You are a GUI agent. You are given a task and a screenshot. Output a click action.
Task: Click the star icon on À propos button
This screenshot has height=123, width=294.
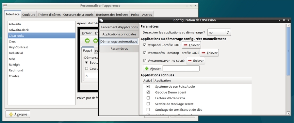click(11, 114)
